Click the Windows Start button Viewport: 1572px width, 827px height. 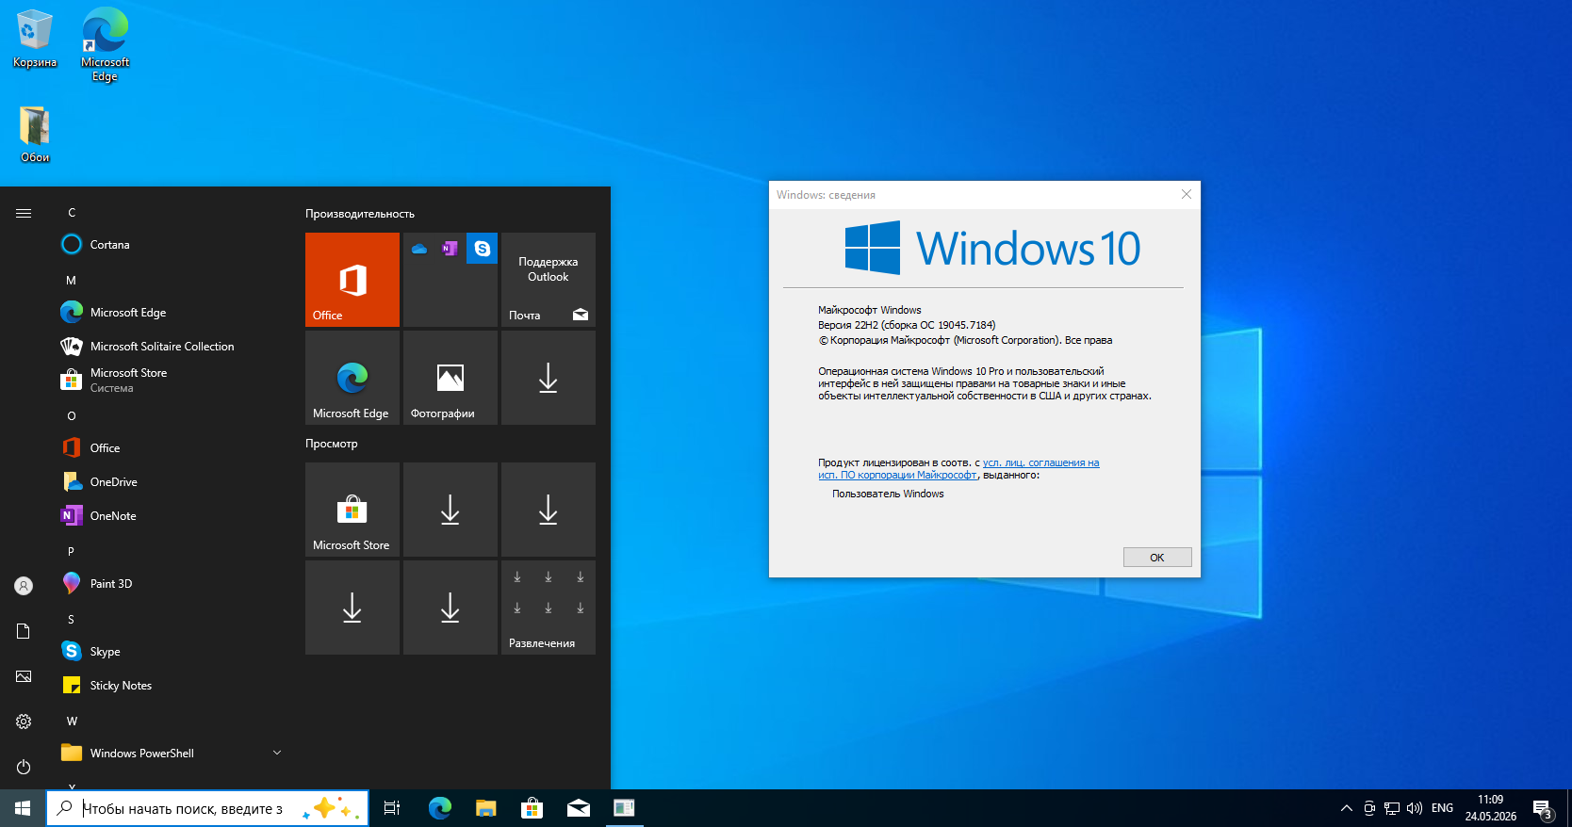[23, 808]
